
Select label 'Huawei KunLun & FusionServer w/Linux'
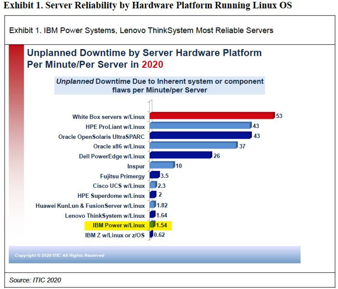tap(90, 206)
